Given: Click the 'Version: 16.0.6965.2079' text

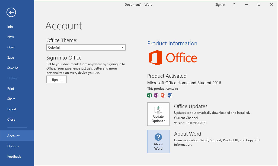Looking at the screenshot, I should coord(190,123).
